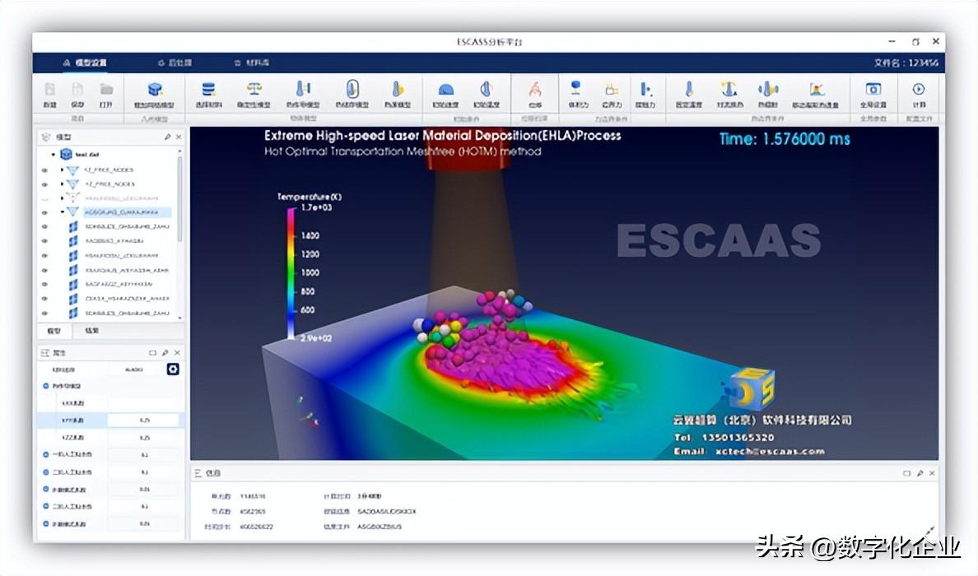Close the 模型 tree panel
The width and height of the screenshot is (978, 576).
point(179,137)
